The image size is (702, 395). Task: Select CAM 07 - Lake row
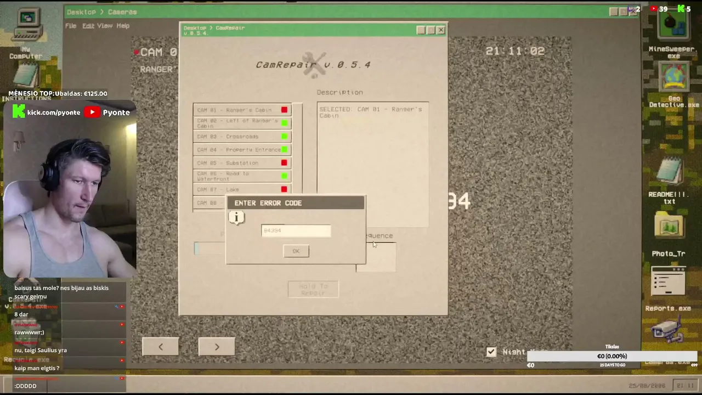point(242,189)
